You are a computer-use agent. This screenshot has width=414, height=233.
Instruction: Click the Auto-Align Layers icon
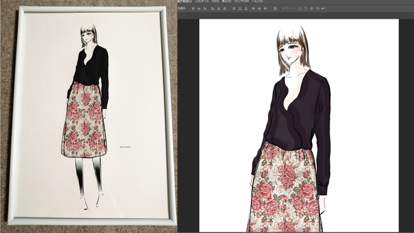pyautogui.click(x=275, y=8)
